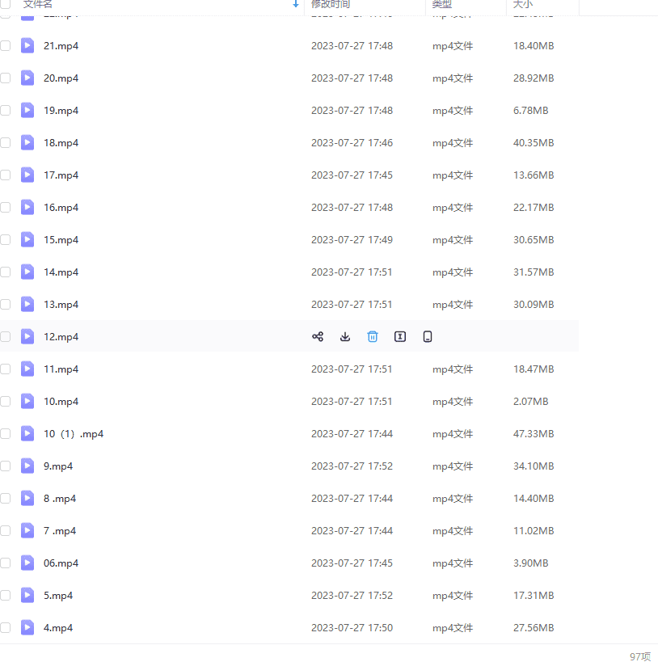Screen dimensions: 658x662
Task: Click the video file icon of 4.mp4
Action: pyautogui.click(x=27, y=628)
